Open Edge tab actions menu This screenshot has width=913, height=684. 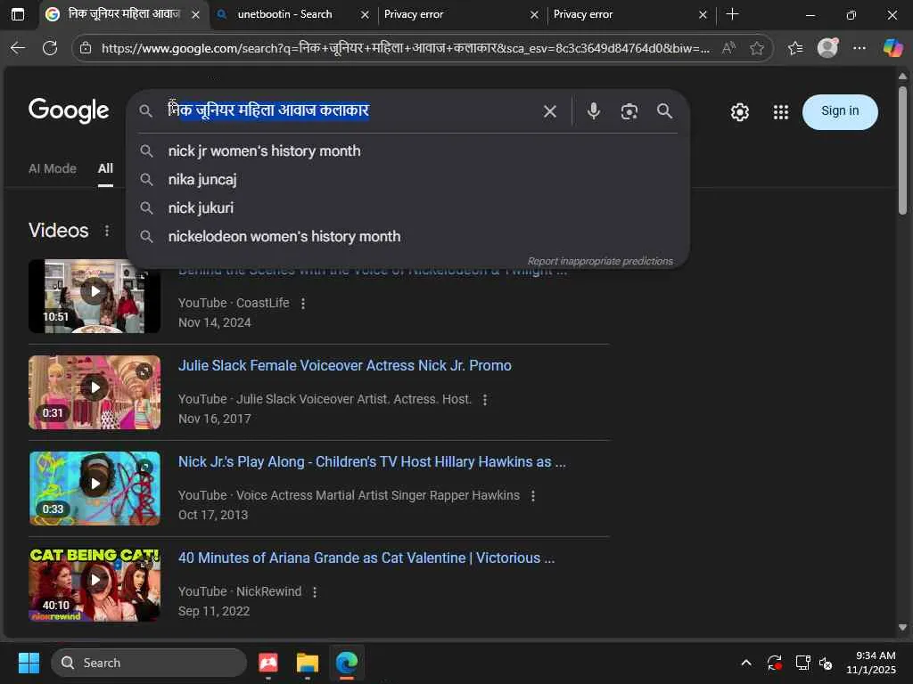(x=18, y=14)
